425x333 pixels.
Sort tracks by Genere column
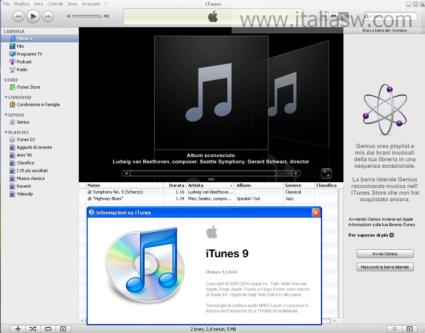click(299, 185)
